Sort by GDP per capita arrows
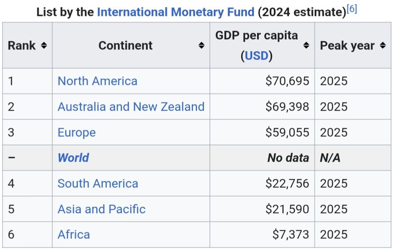Screen dimensions: 393x252 click(306, 45)
